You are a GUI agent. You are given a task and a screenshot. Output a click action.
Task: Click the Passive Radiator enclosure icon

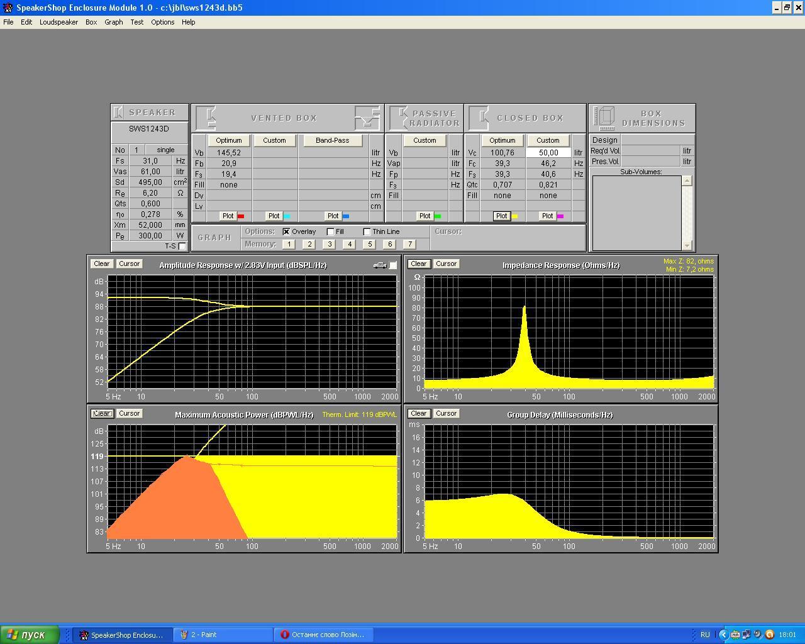[399, 118]
